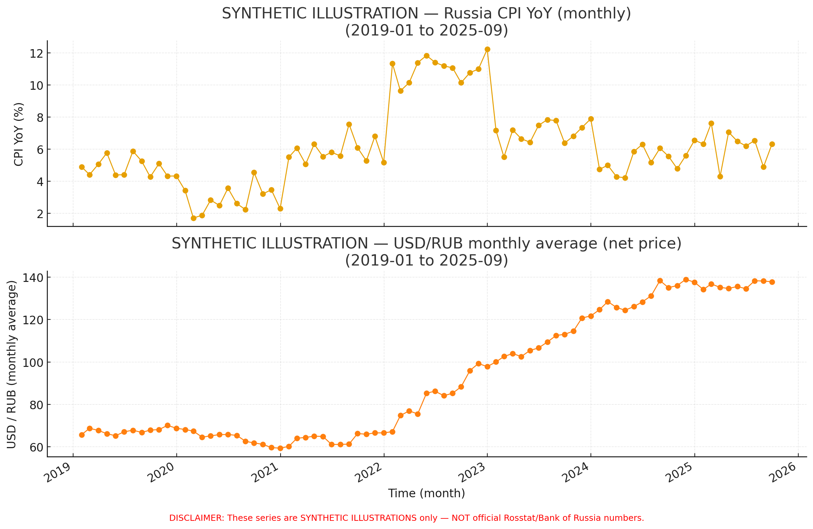Click the 'Time (month)' axis label
The width and height of the screenshot is (813, 529).
[426, 494]
